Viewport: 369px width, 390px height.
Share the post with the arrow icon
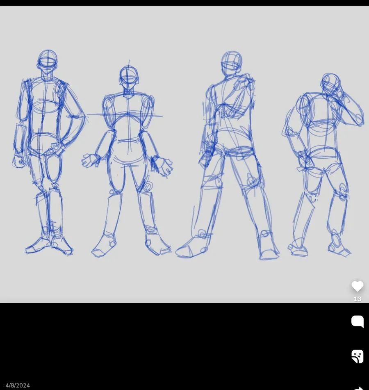(x=358, y=388)
